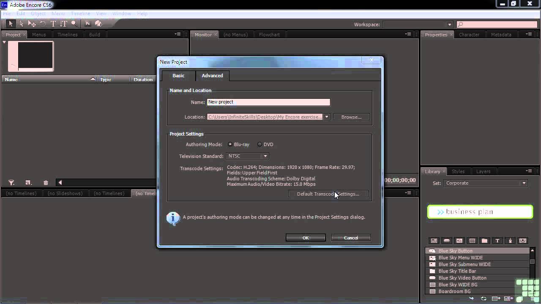
Task: Open the Monitor panel options menu
Action: [x=408, y=34]
